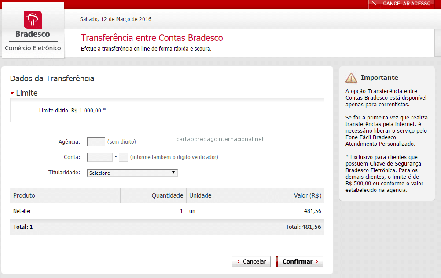Focus the Conta verification digit field

coord(124,157)
